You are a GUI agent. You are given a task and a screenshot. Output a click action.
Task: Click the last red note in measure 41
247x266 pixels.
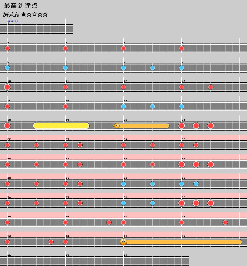click(x=225, y=222)
